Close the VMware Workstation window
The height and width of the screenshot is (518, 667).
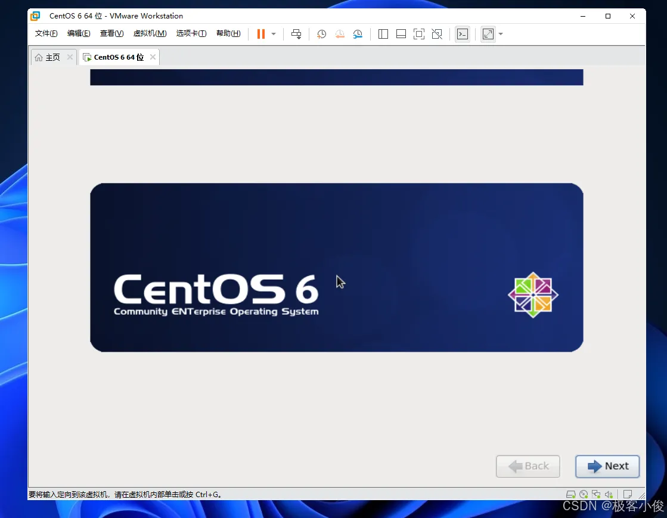tap(632, 16)
